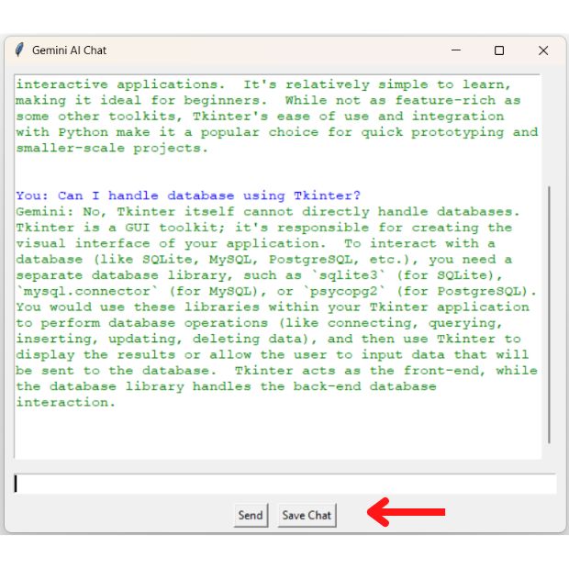This screenshot has width=569, height=569.
Task: Click the text '`mysql.connector`' in the response
Action: (x=87, y=291)
